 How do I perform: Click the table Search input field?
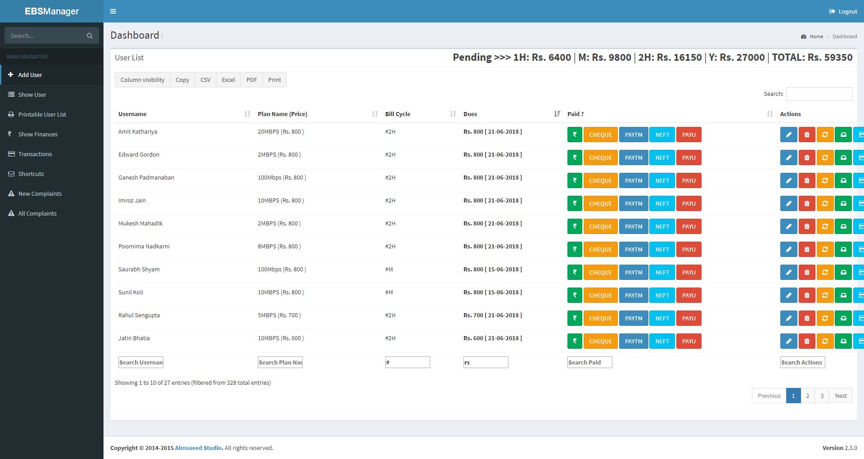point(819,94)
